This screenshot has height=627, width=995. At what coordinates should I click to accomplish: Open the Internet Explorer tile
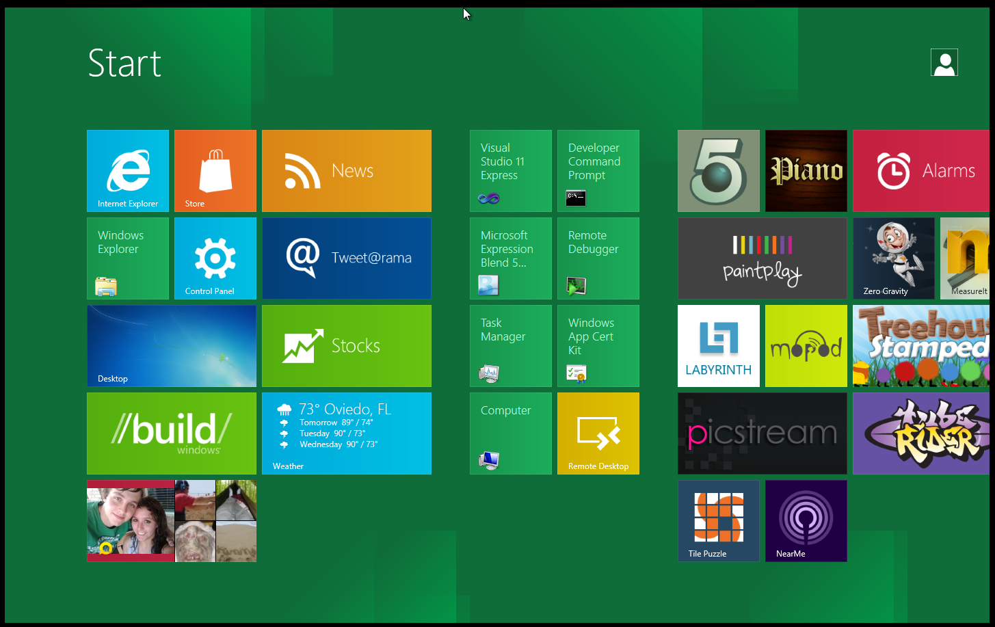pos(128,171)
